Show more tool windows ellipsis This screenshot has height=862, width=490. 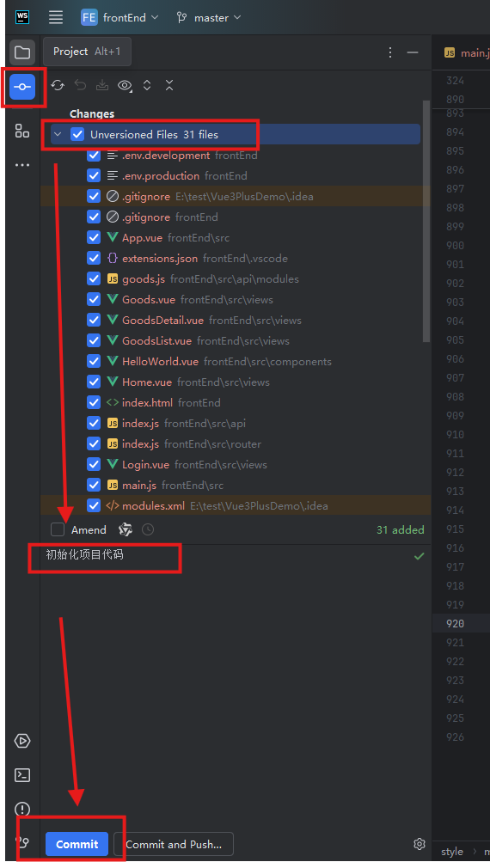(x=22, y=165)
